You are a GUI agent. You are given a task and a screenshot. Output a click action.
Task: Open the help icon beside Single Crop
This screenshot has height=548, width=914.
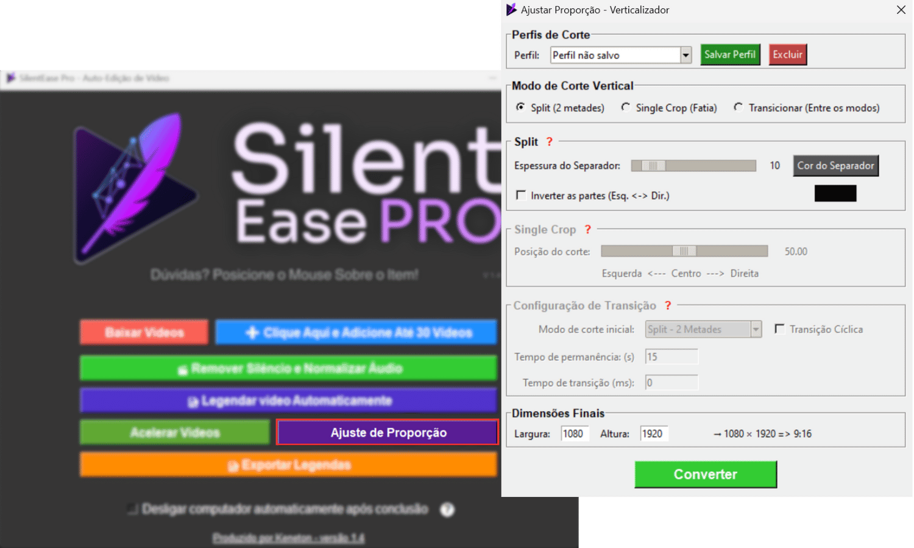tap(587, 229)
